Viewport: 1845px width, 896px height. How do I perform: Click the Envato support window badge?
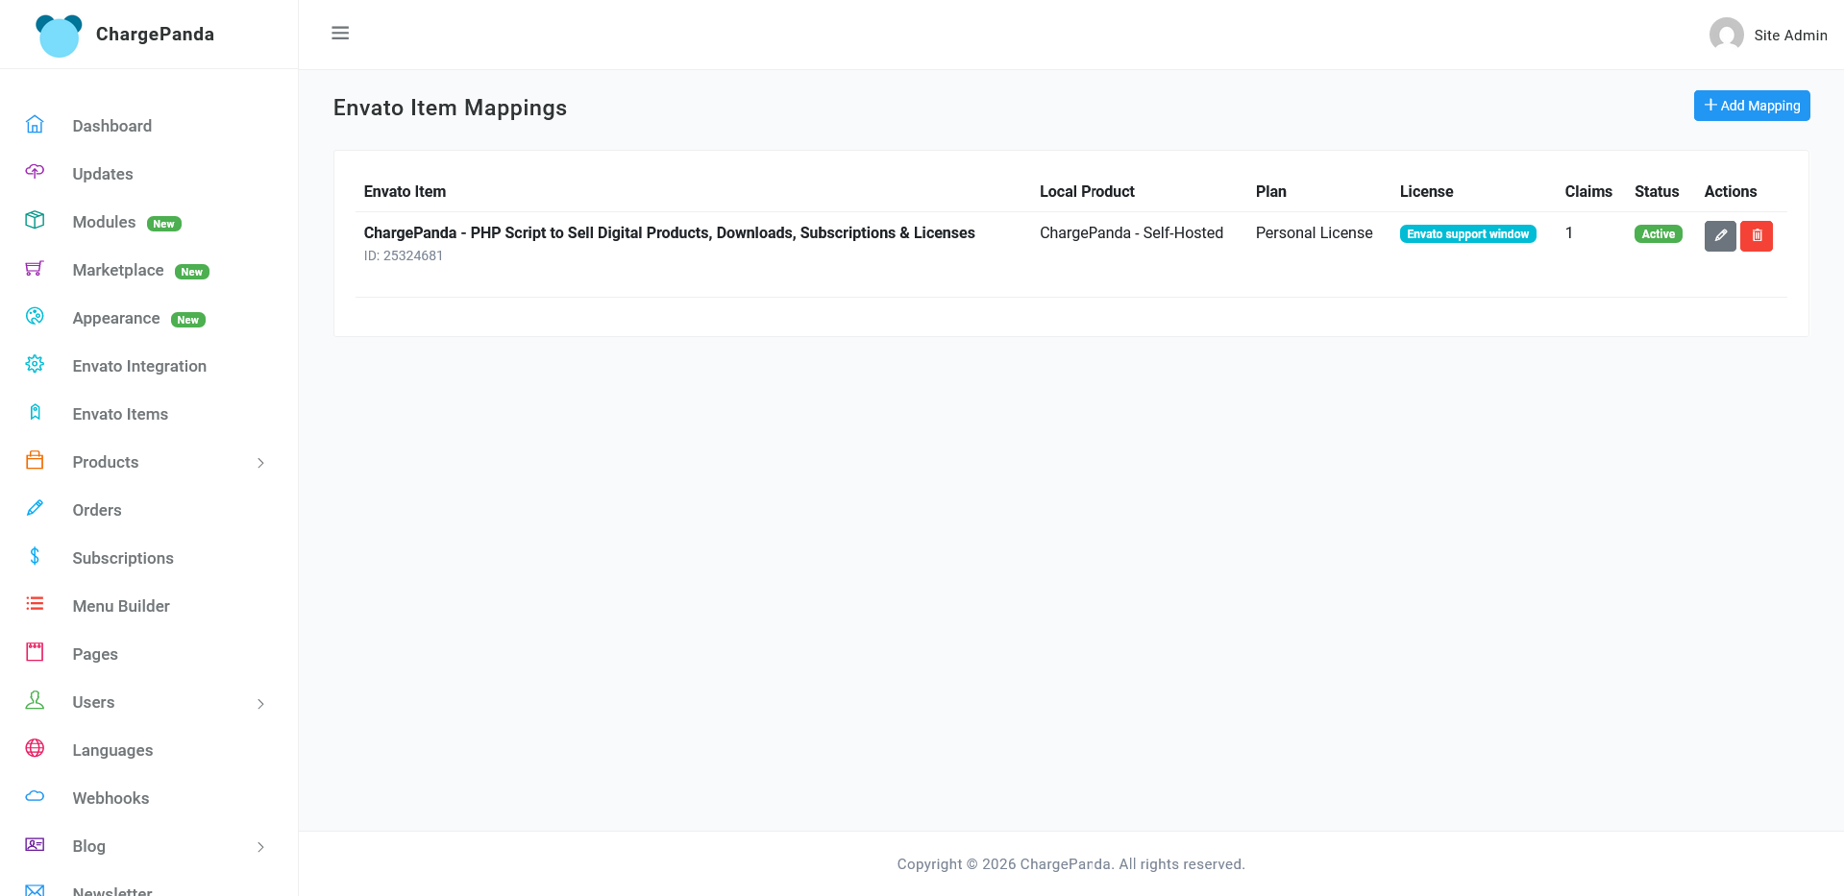click(1467, 234)
